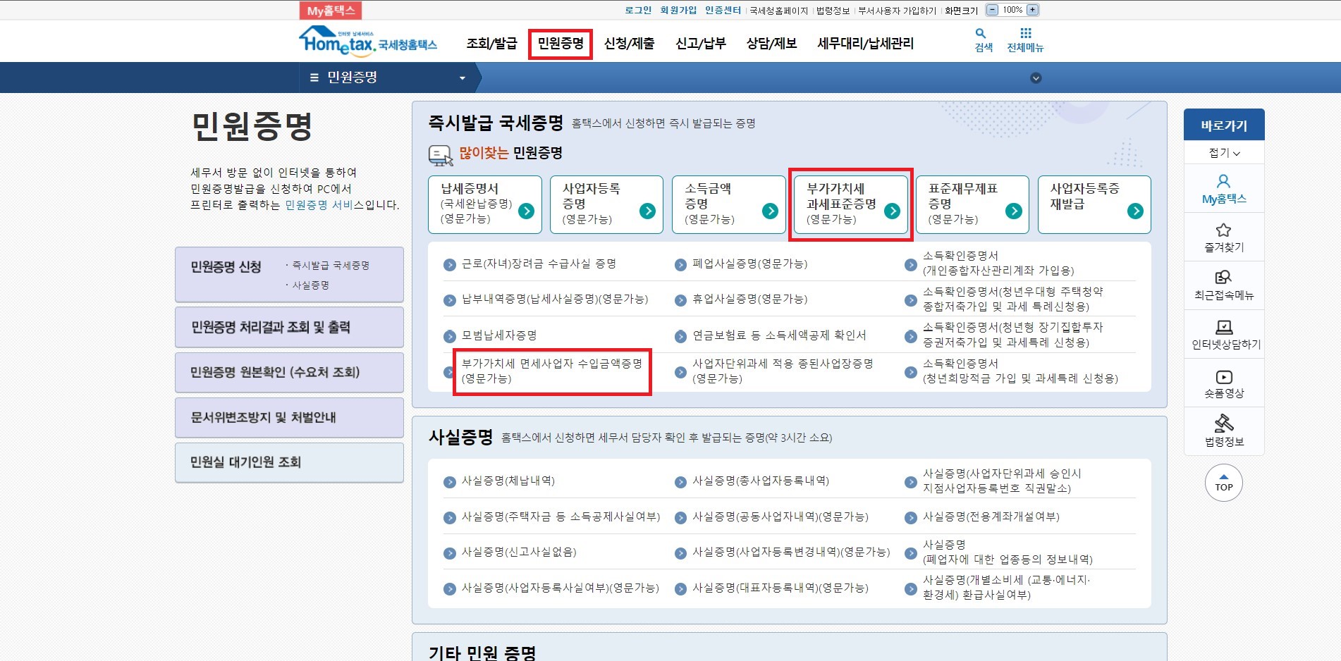Click 회원가입 link
Screen dimensions: 1341x661
[678, 10]
